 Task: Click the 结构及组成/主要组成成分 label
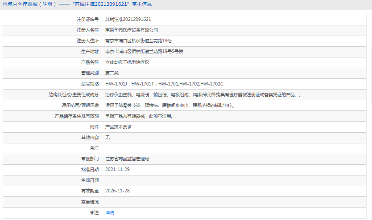pyautogui.click(x=74, y=95)
